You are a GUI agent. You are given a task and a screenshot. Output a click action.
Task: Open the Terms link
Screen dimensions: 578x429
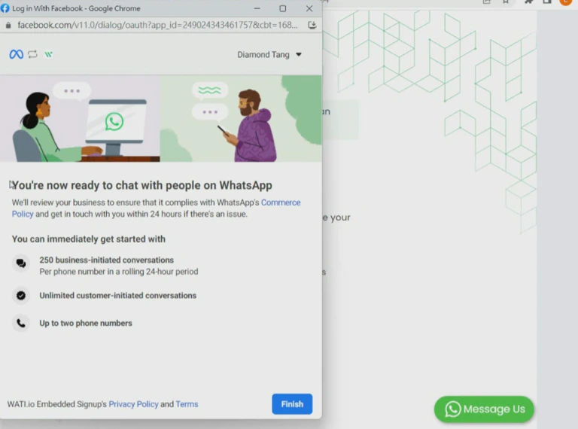pos(187,404)
